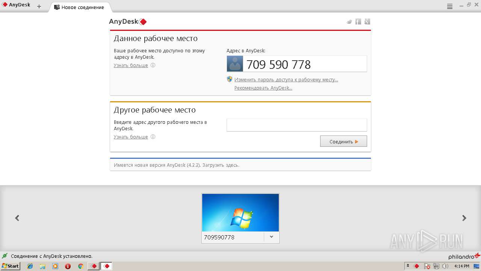Click the AnyDesk address 709 590 778 field
This screenshot has height=271, width=481.
[x=297, y=64]
